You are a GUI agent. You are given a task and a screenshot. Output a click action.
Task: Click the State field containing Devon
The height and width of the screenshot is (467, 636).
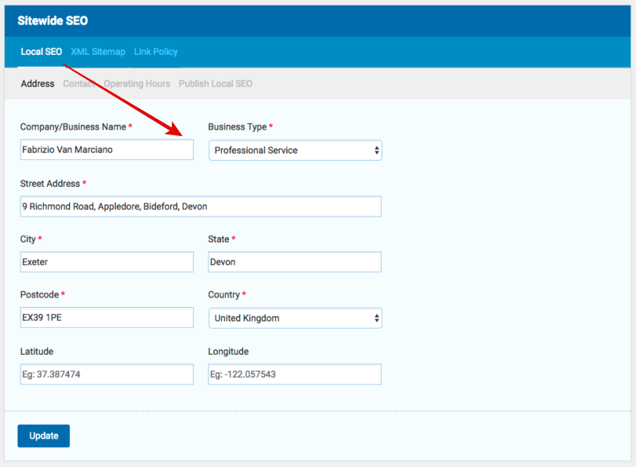pos(295,262)
